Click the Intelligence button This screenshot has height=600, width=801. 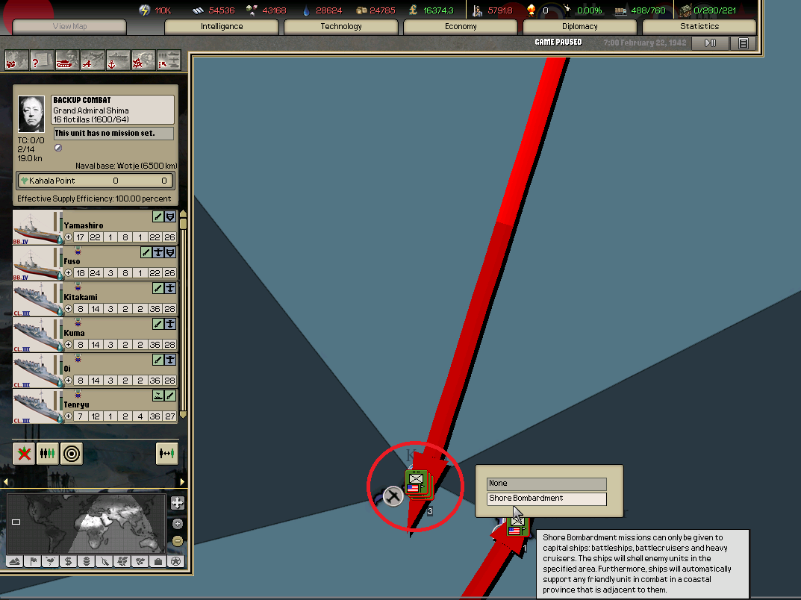coord(222,26)
